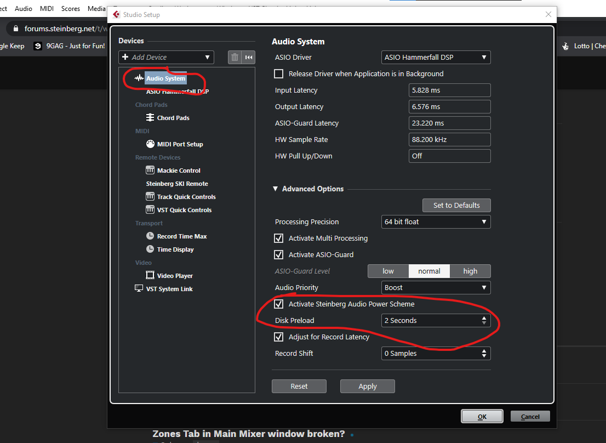The width and height of the screenshot is (606, 443).
Task: Enable Release Driver when in Background
Action: (279, 73)
